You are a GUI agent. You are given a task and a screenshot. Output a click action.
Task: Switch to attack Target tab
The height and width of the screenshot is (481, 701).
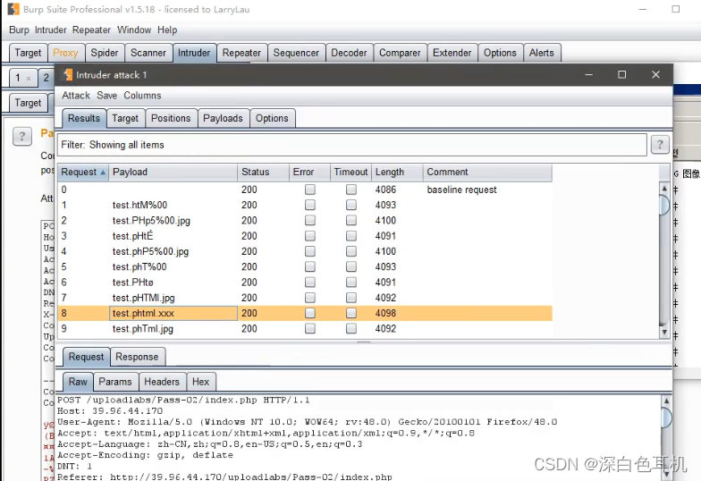coord(125,118)
